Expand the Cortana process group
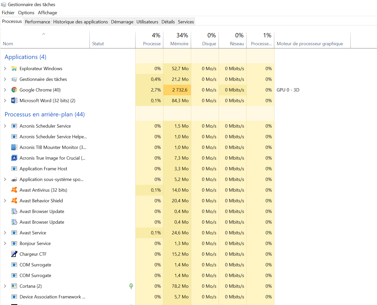This screenshot has width=377, height=305. point(5,286)
